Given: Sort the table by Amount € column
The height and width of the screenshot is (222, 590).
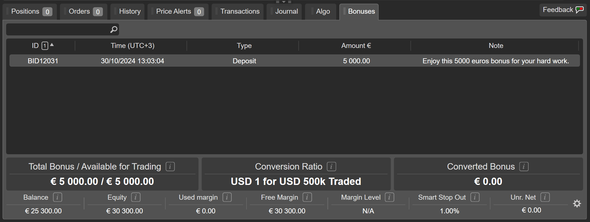Looking at the screenshot, I should coord(356,45).
